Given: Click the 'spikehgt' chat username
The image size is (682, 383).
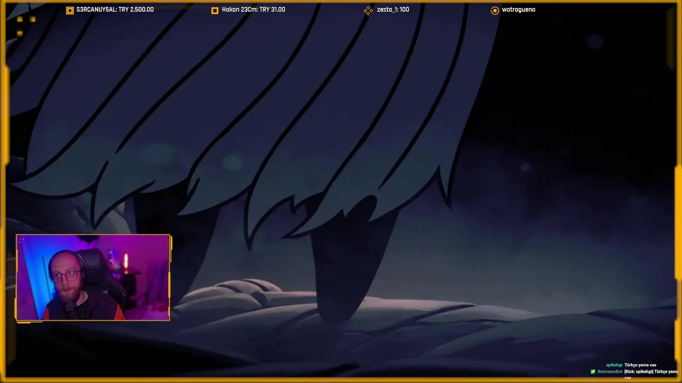Looking at the screenshot, I should click(x=614, y=365).
